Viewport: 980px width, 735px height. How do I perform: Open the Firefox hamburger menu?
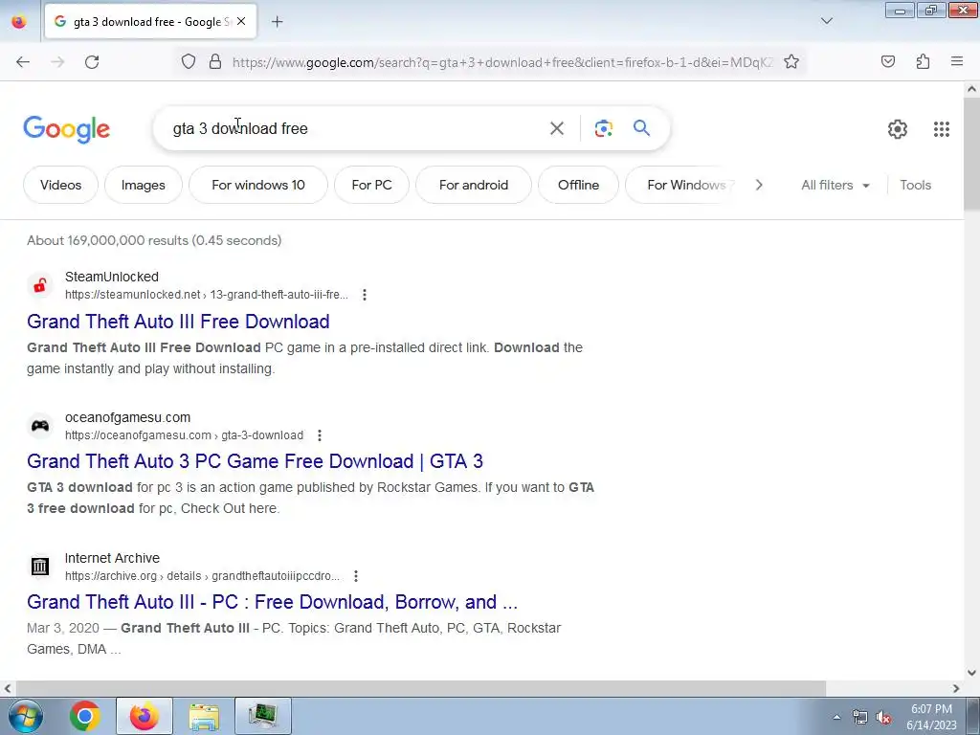(957, 61)
